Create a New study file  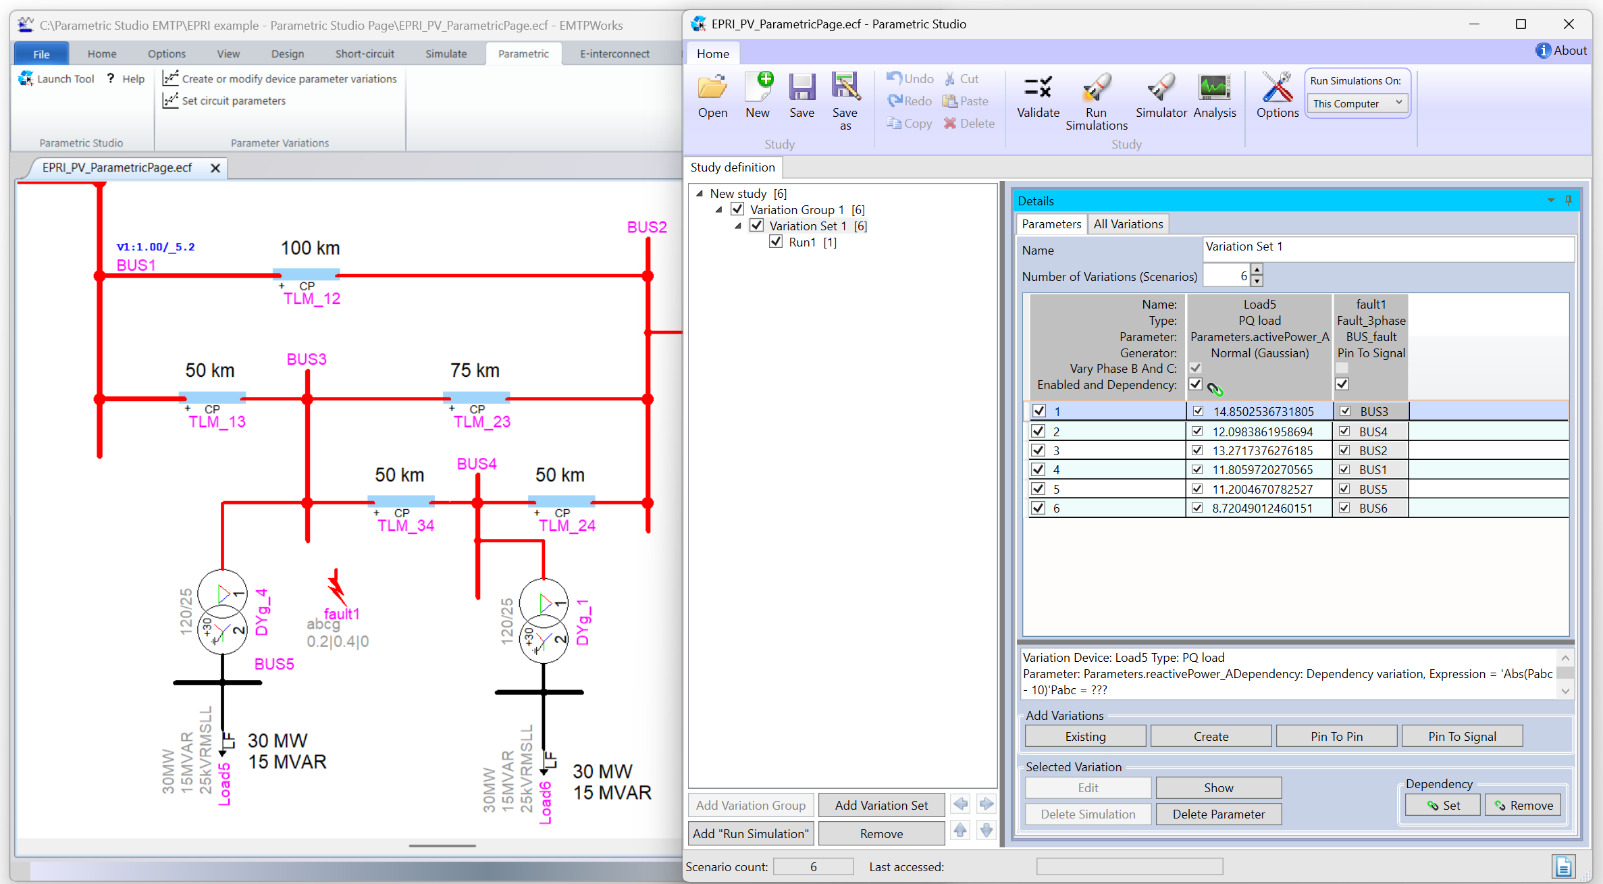coord(758,88)
